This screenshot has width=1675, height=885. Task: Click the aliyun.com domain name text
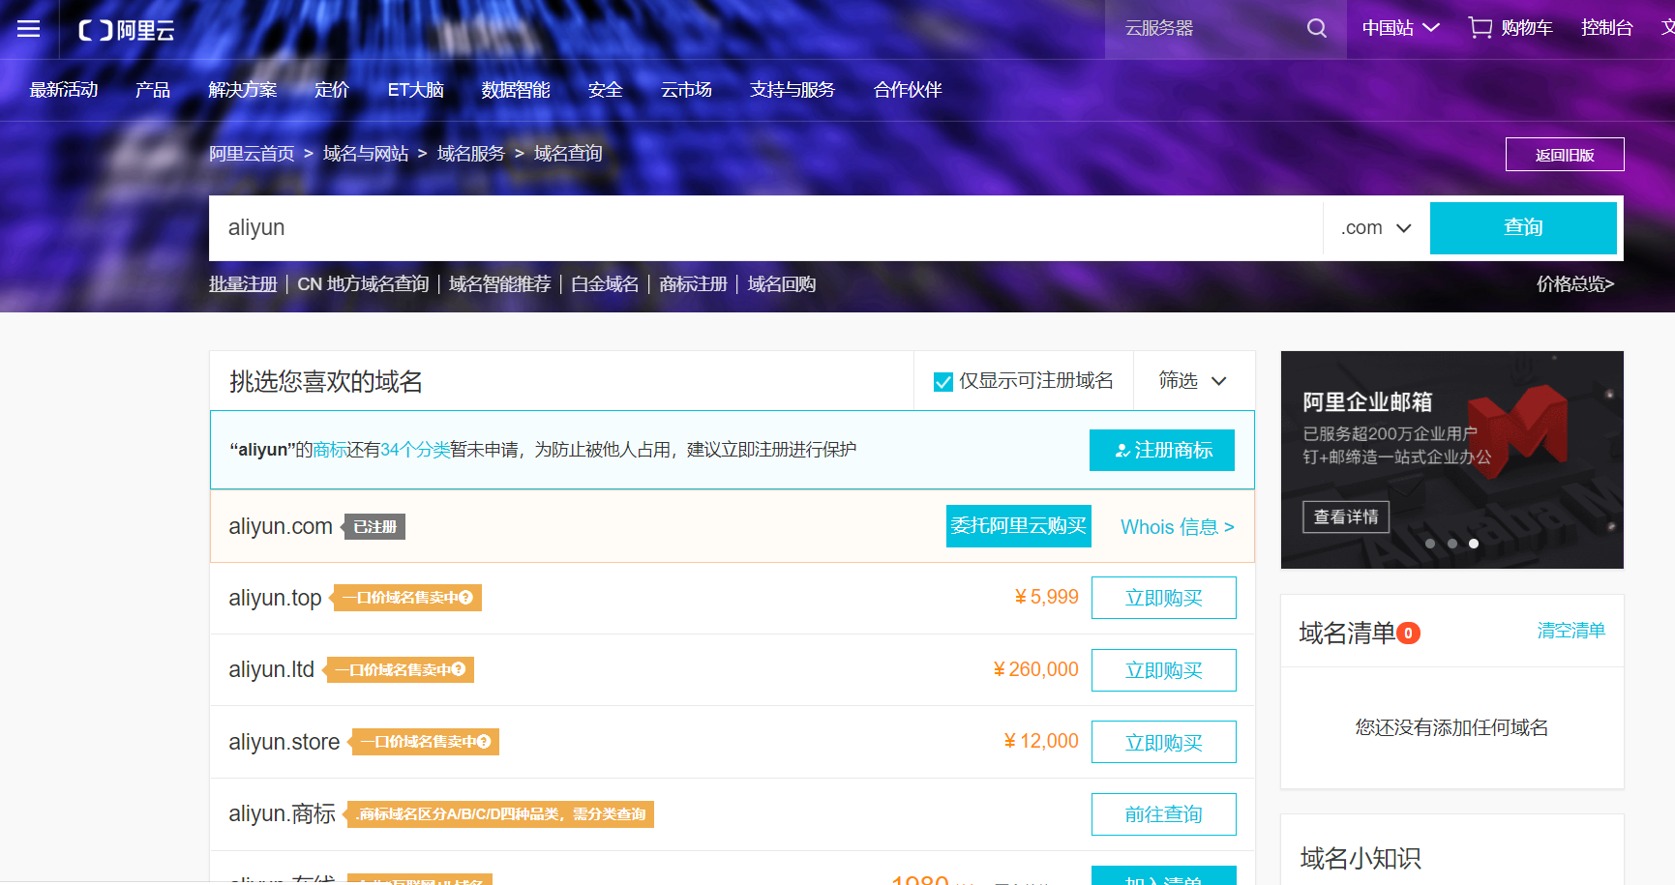[281, 526]
